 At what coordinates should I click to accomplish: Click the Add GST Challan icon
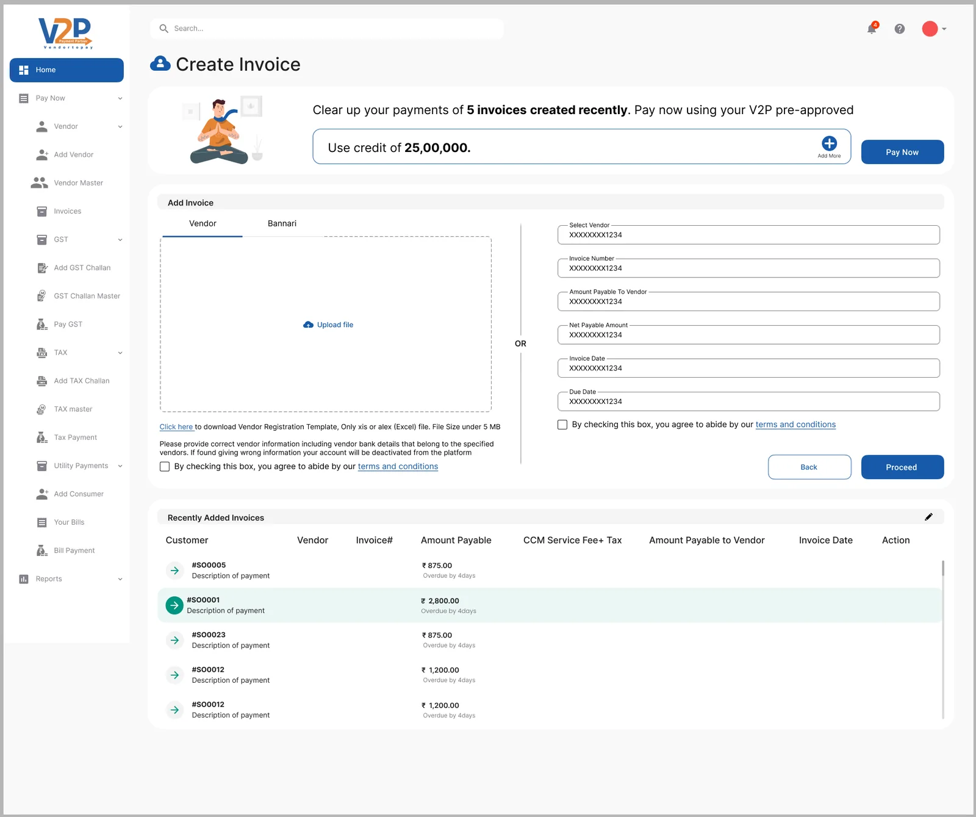(x=42, y=268)
